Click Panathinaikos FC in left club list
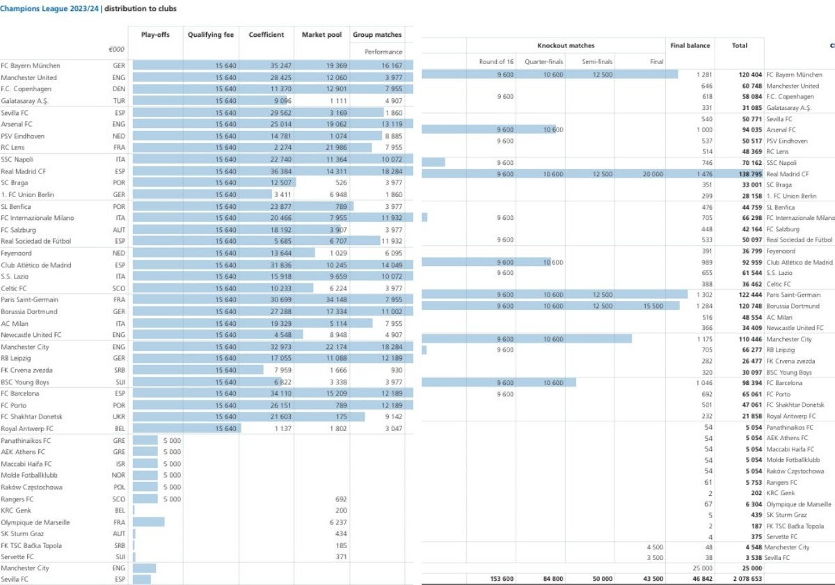This screenshot has width=835, height=585. (26, 440)
